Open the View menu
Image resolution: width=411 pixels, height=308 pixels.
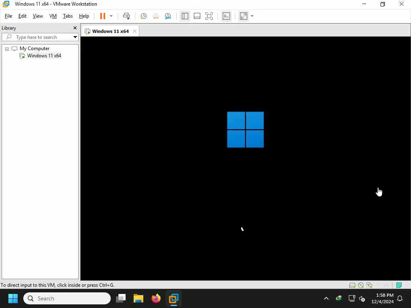[38, 16]
